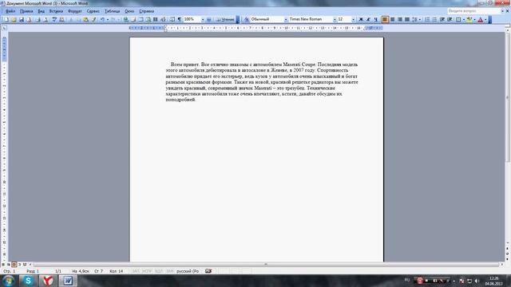Click the Word taskbar button
511x287 pixels.
(x=68, y=281)
